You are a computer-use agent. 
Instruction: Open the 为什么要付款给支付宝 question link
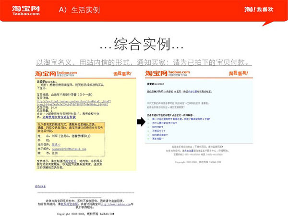coord(164,123)
